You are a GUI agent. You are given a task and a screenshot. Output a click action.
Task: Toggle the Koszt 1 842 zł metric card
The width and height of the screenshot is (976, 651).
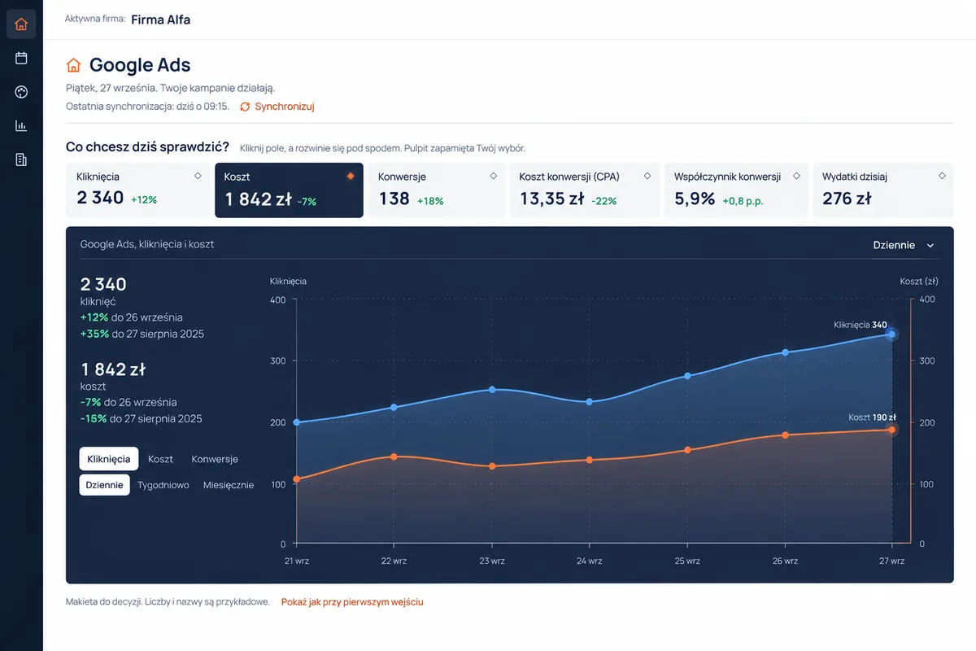point(289,190)
